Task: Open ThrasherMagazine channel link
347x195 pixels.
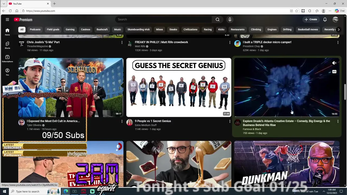Action: [x=37, y=46]
